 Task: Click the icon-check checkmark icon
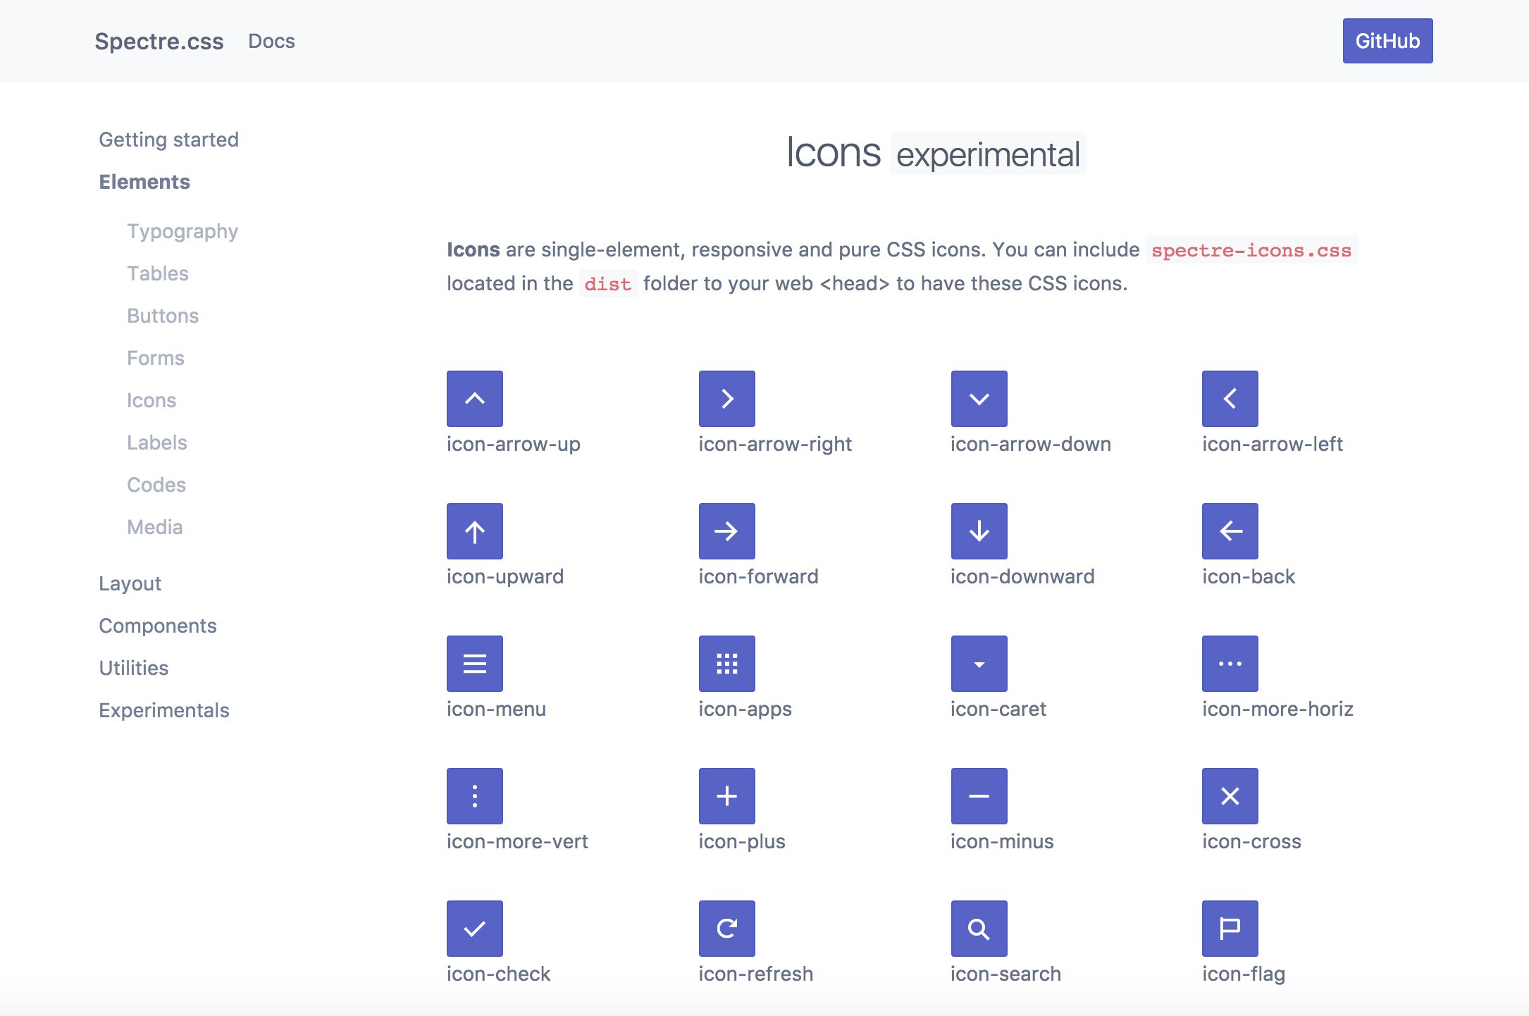[x=475, y=929]
